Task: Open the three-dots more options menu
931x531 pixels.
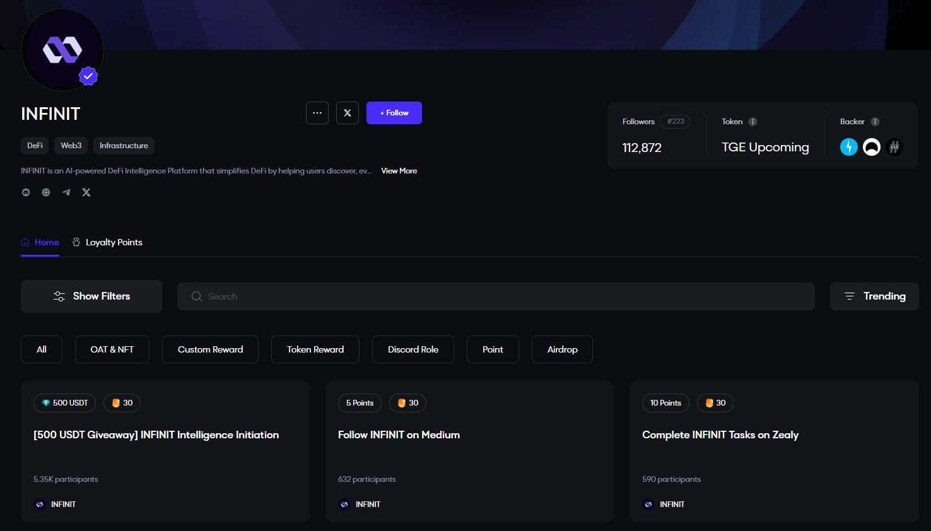Action: (317, 113)
